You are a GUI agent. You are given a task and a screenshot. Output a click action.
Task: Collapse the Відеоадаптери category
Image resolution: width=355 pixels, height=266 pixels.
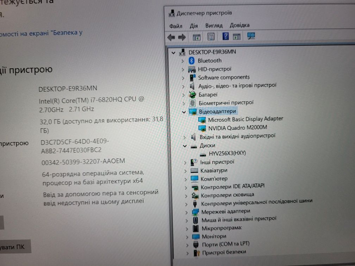pos(184,112)
